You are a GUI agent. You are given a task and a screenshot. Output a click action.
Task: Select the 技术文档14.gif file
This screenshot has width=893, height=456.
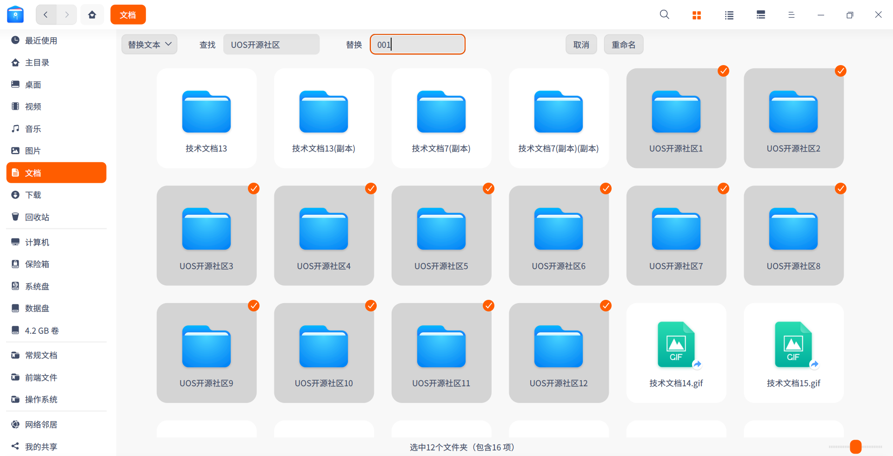click(x=676, y=353)
